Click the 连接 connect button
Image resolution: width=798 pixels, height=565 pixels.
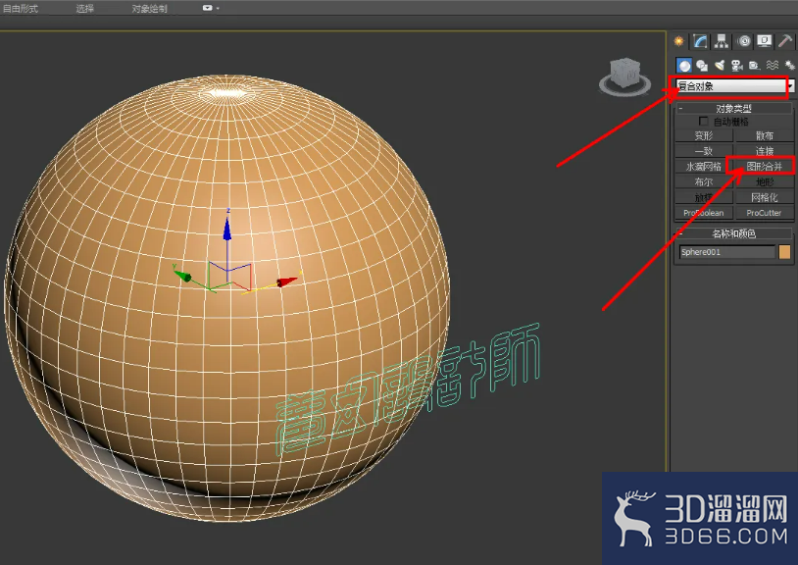click(x=764, y=151)
